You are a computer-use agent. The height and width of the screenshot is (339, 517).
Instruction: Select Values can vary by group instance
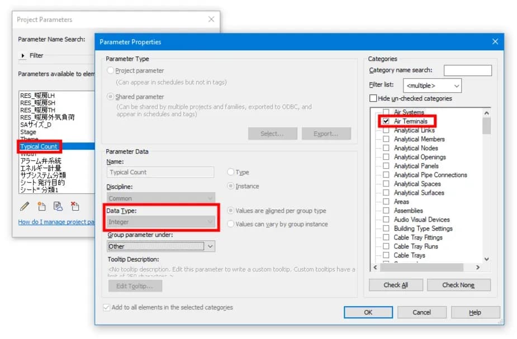pos(230,224)
